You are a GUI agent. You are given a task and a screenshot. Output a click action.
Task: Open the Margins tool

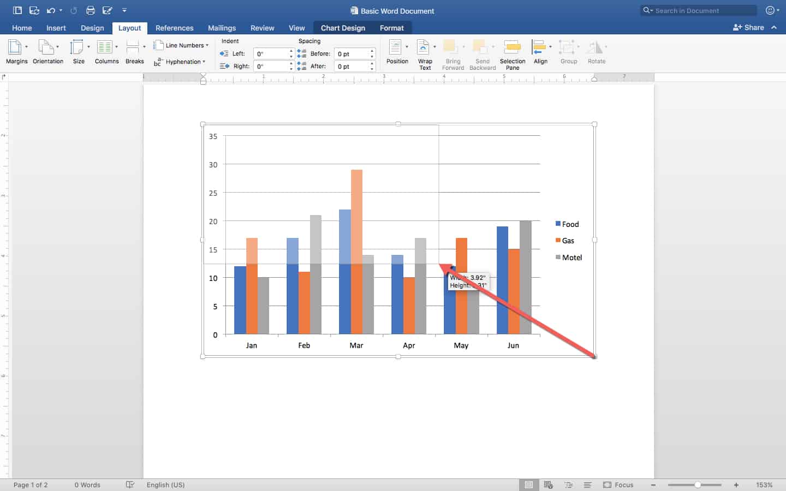pyautogui.click(x=16, y=52)
